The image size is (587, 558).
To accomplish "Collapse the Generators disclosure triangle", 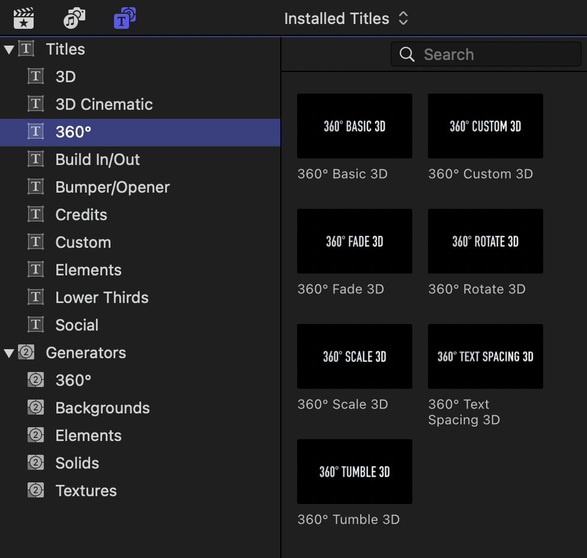I will click(9, 353).
